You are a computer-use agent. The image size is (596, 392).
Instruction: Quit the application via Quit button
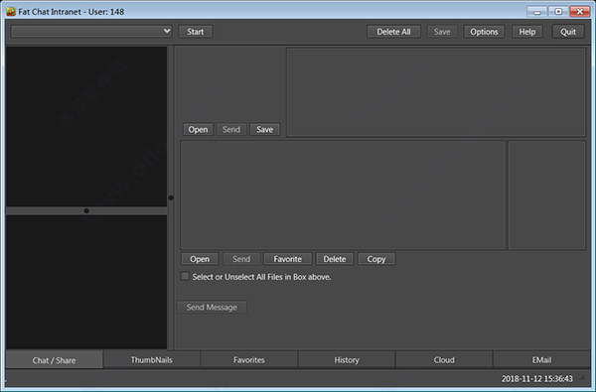pos(568,32)
